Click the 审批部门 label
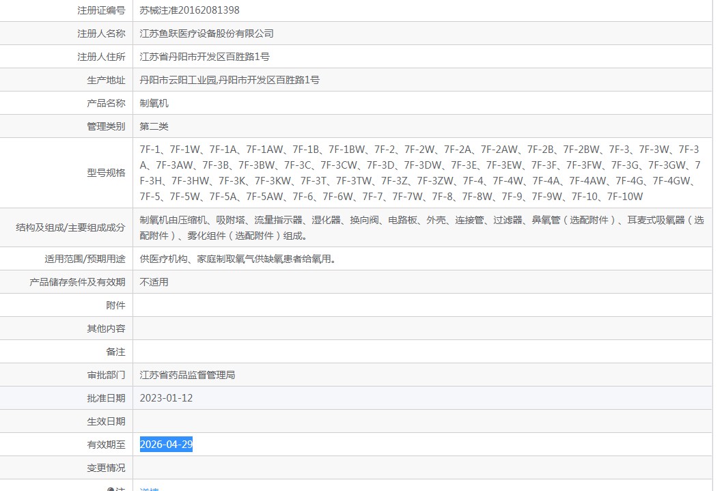Viewport: 722px width, 491px height. click(106, 375)
